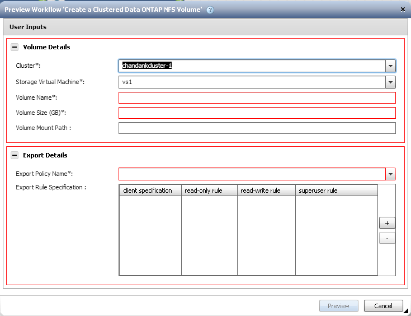Open the Storage Virtual Machine dropdown
The height and width of the screenshot is (316, 411).
click(390, 82)
